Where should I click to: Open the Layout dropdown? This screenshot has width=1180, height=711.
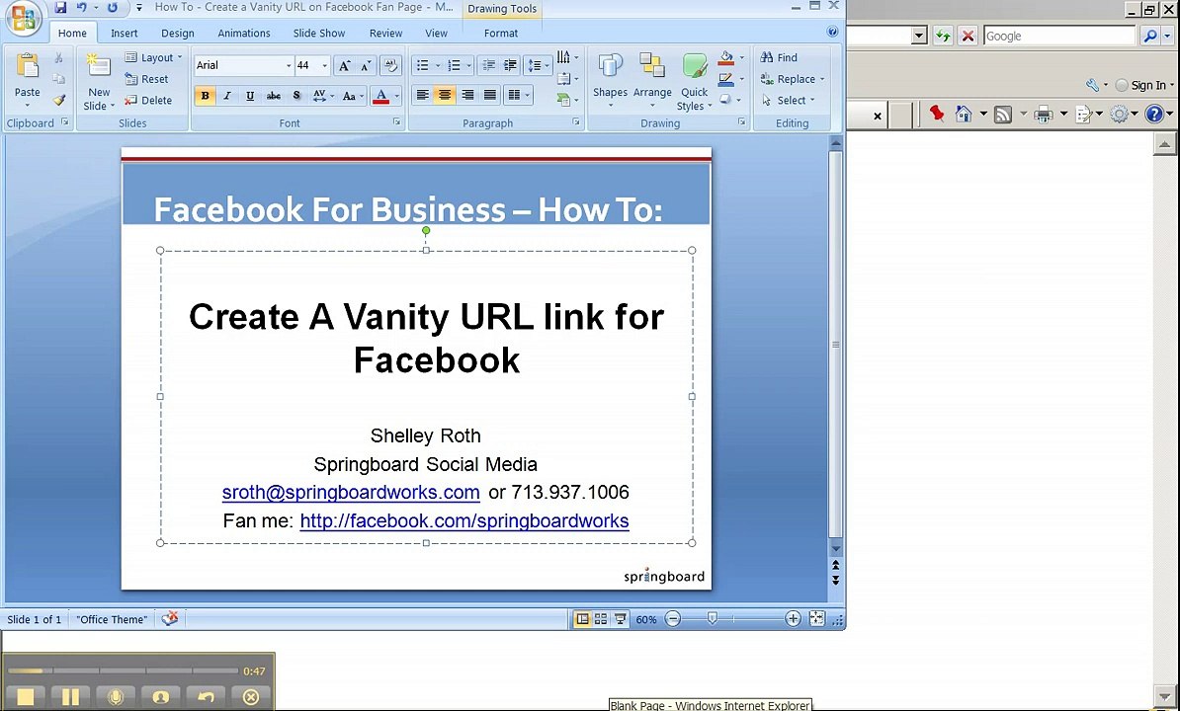coord(153,58)
